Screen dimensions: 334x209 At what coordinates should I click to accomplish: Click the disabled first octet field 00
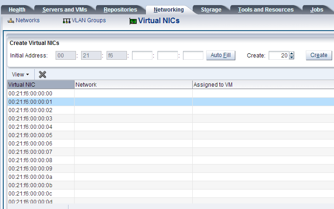click(x=66, y=56)
